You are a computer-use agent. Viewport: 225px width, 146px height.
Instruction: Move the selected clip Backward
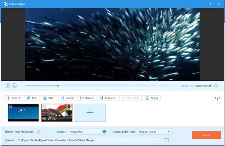(130, 98)
